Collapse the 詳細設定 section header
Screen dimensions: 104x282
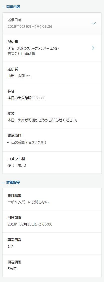[11, 182]
